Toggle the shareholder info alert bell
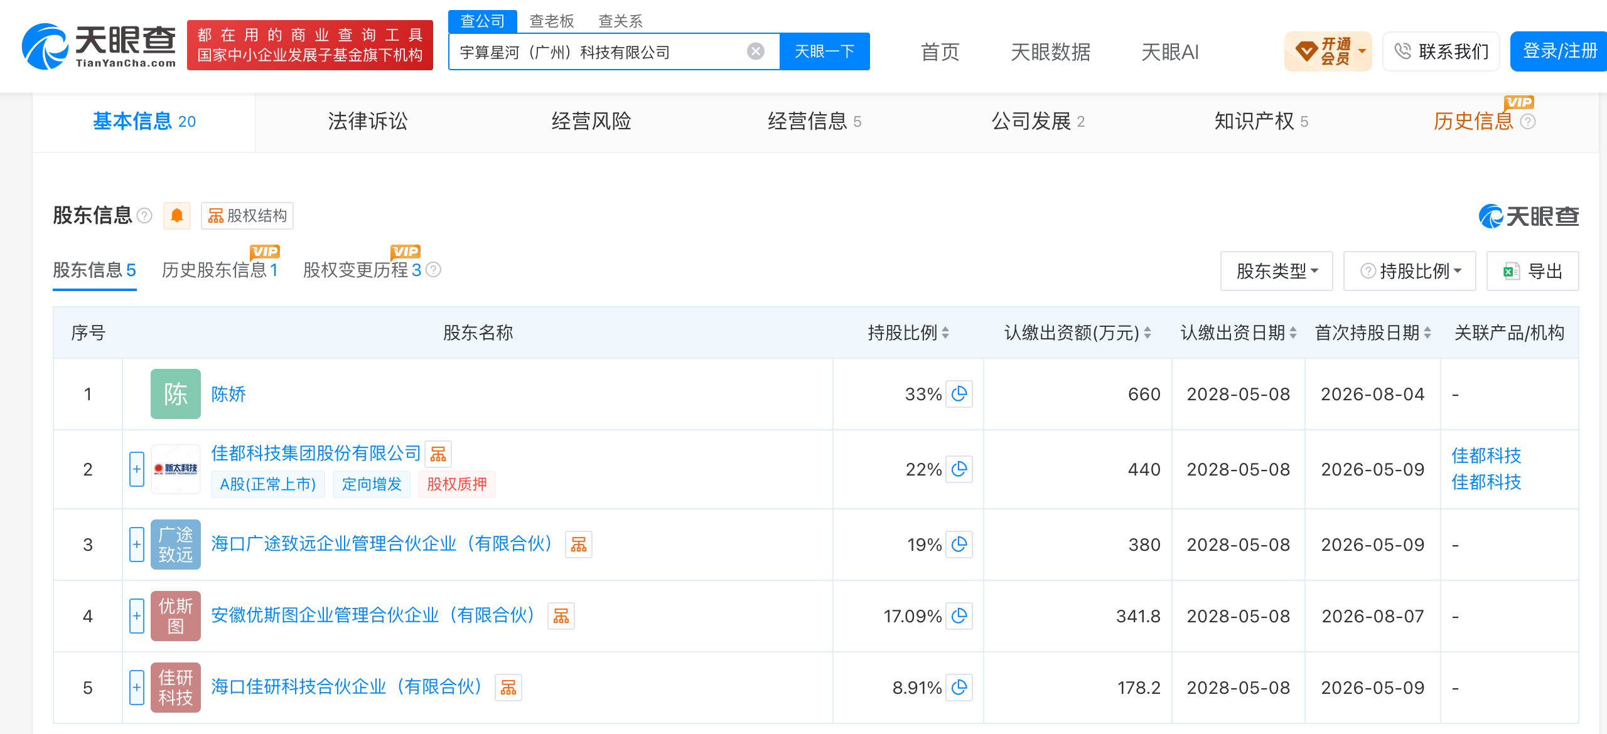This screenshot has height=734, width=1607. (177, 216)
